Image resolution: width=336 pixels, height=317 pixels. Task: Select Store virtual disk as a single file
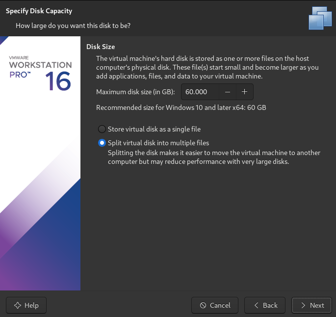coord(102,129)
